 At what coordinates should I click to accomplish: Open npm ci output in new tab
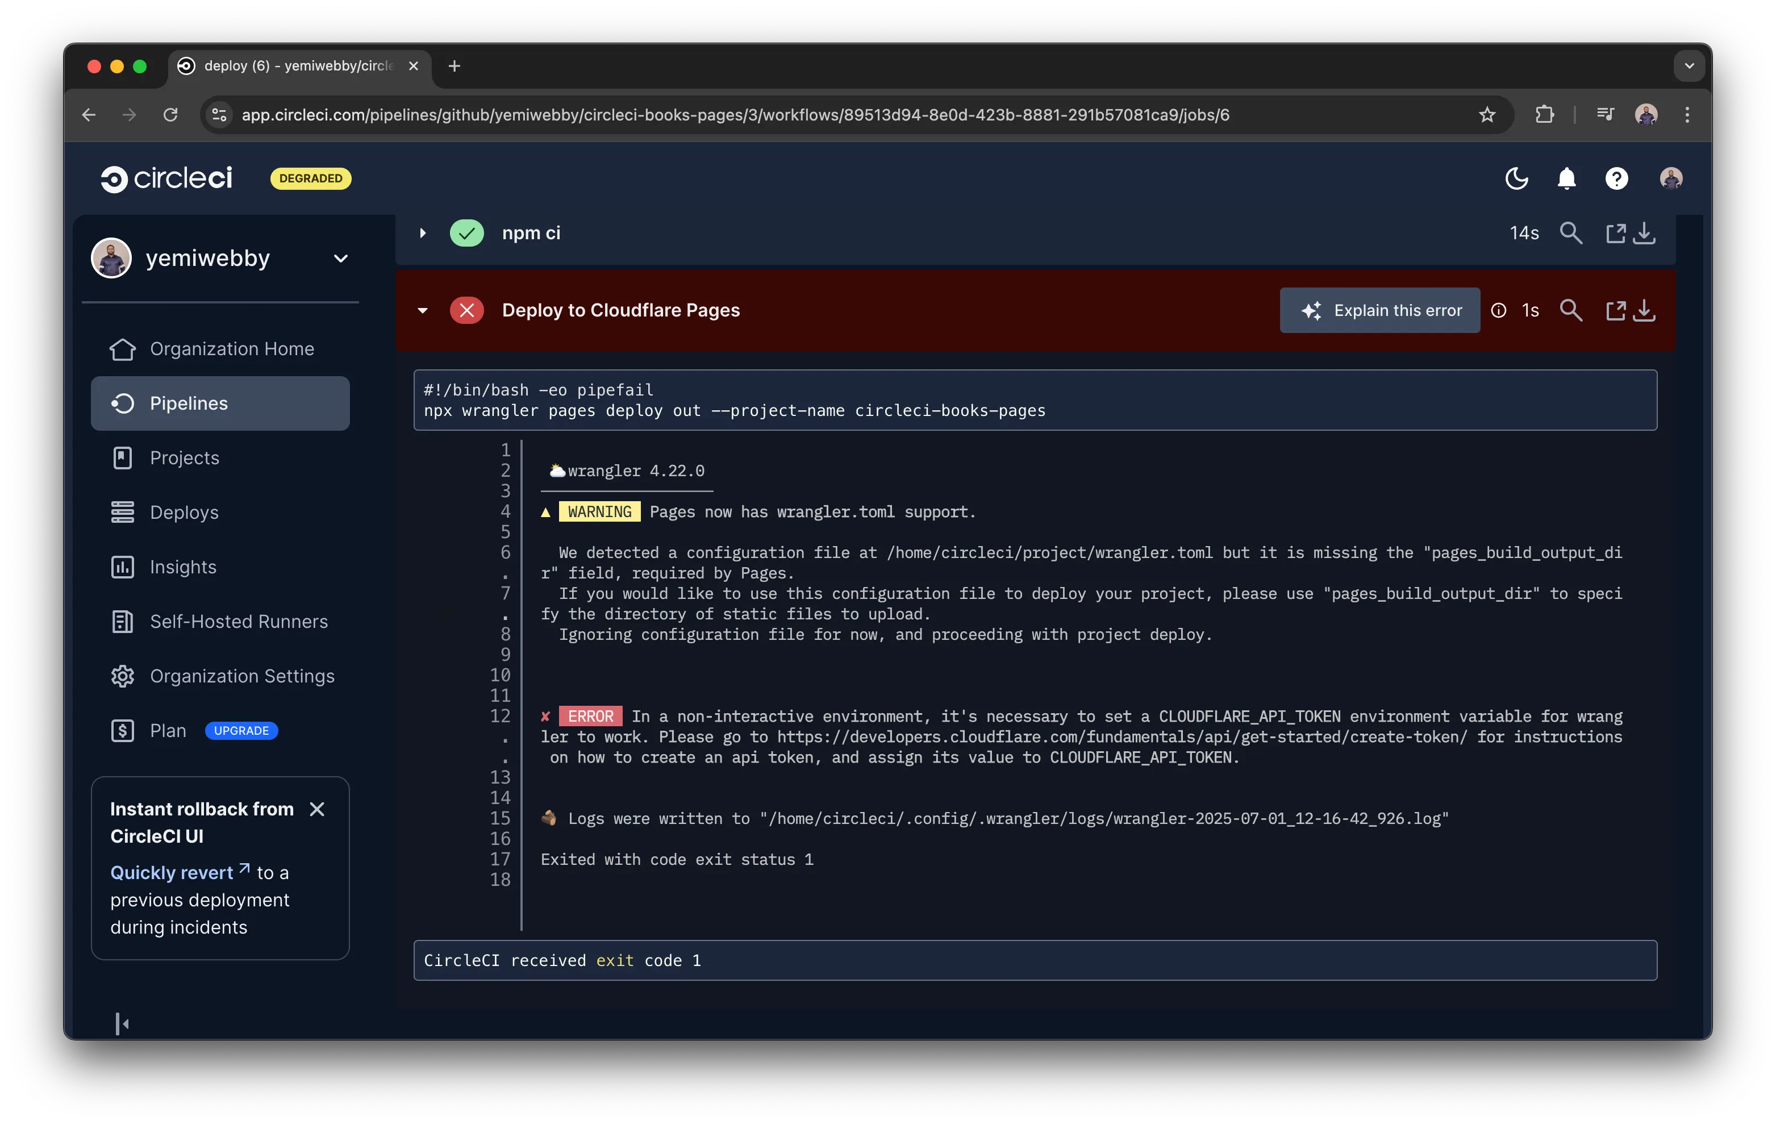pos(1615,233)
